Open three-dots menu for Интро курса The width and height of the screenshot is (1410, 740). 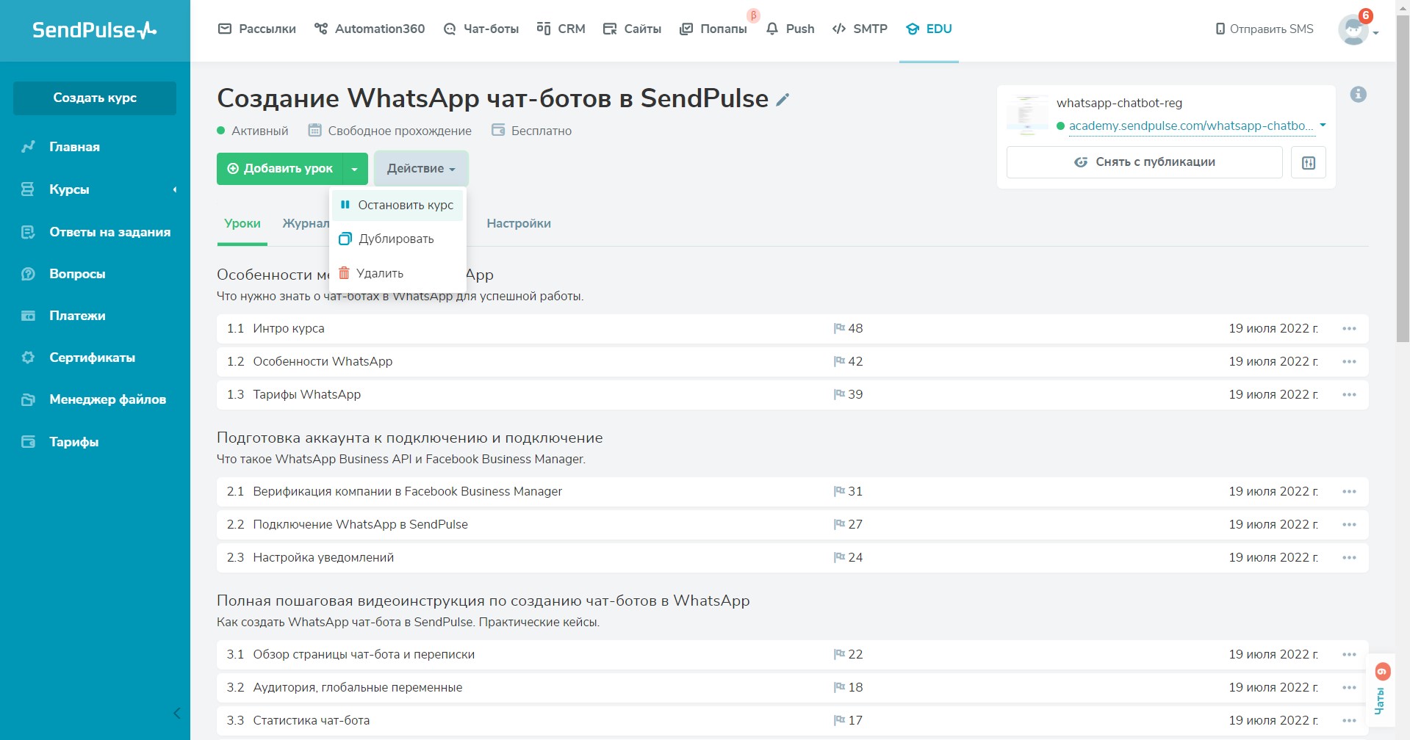pos(1349,328)
